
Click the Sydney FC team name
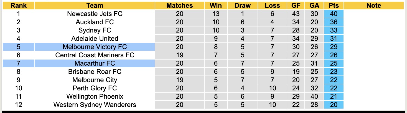(95, 30)
